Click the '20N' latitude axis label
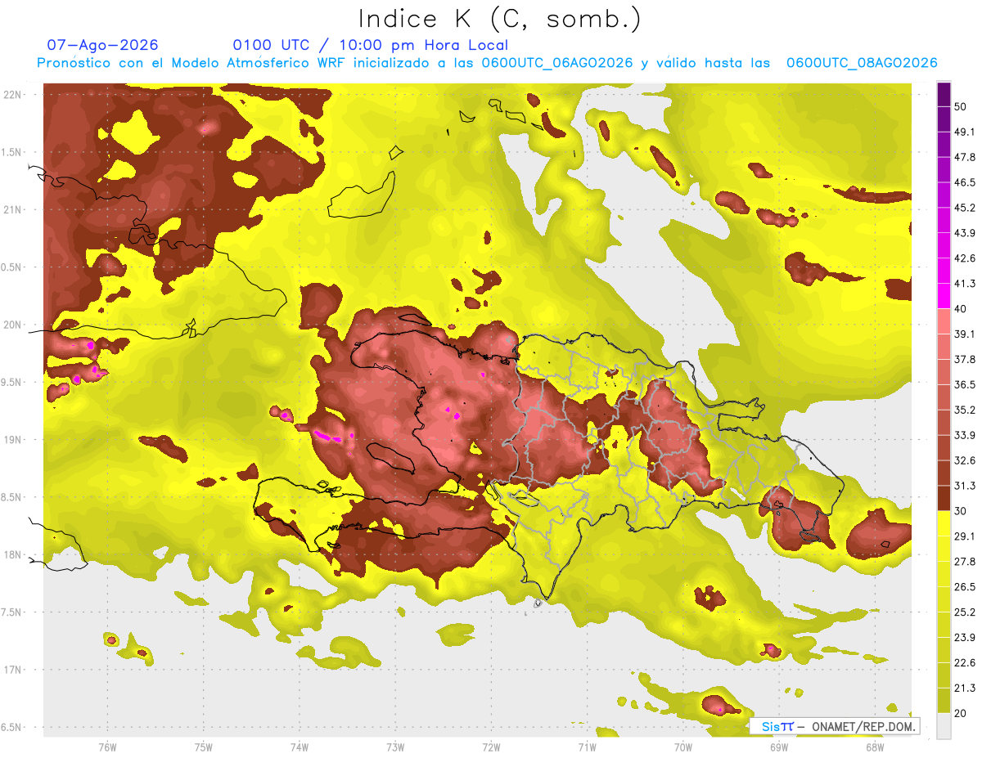The image size is (982, 758). pyautogui.click(x=12, y=325)
